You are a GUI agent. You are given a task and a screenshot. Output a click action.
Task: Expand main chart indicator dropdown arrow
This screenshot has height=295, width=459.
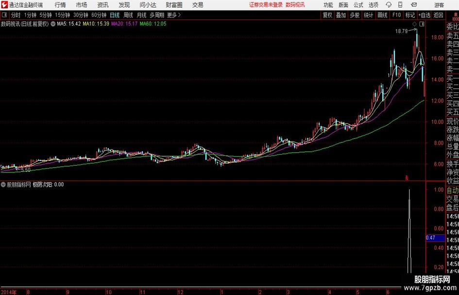(53, 24)
